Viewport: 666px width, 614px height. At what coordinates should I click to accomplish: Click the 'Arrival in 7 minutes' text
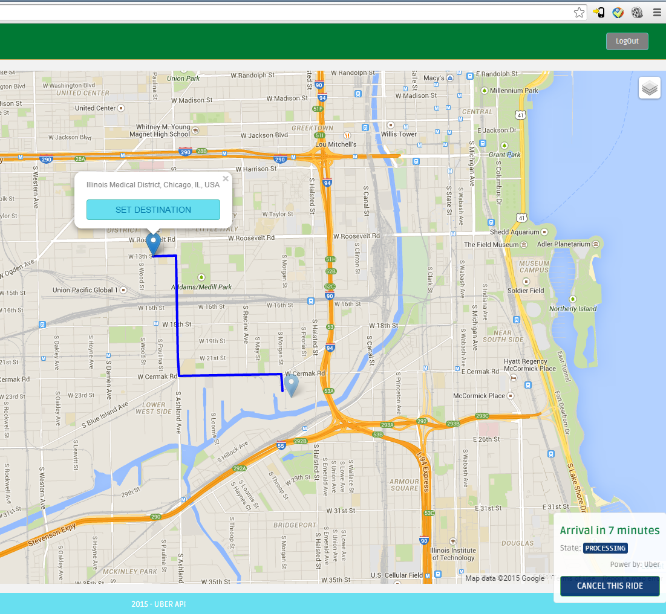(x=610, y=531)
